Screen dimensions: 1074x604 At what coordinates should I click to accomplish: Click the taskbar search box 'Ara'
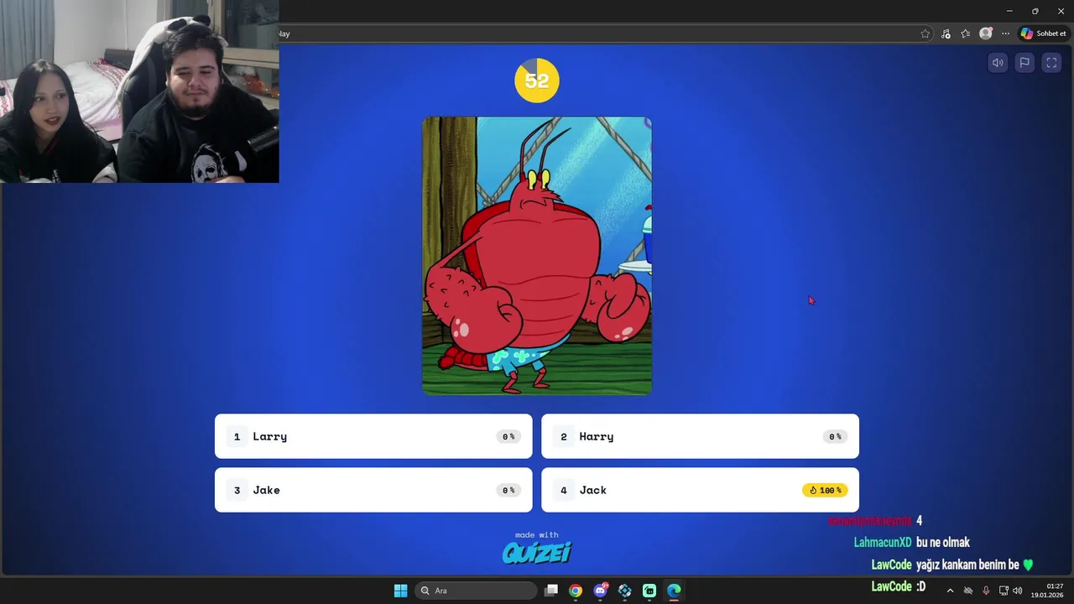coord(476,591)
